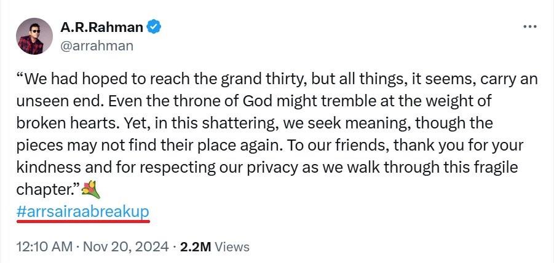Open A.R.Rahman's profile picture

coord(34,36)
